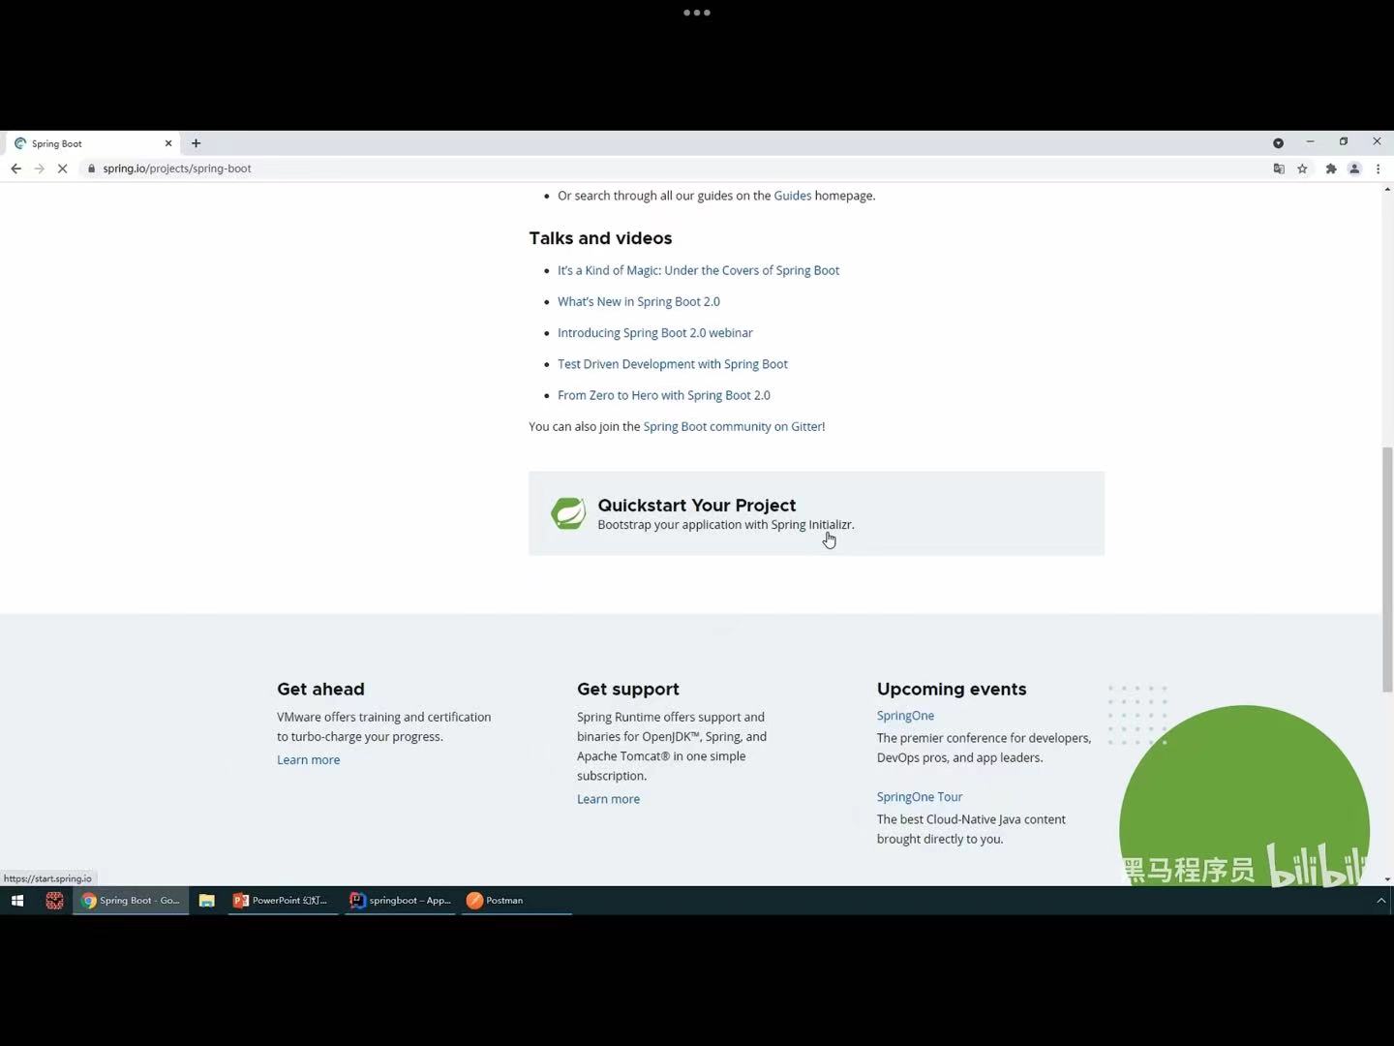Click the three-dot handle at top
The height and width of the screenshot is (1046, 1394).
pos(697,13)
